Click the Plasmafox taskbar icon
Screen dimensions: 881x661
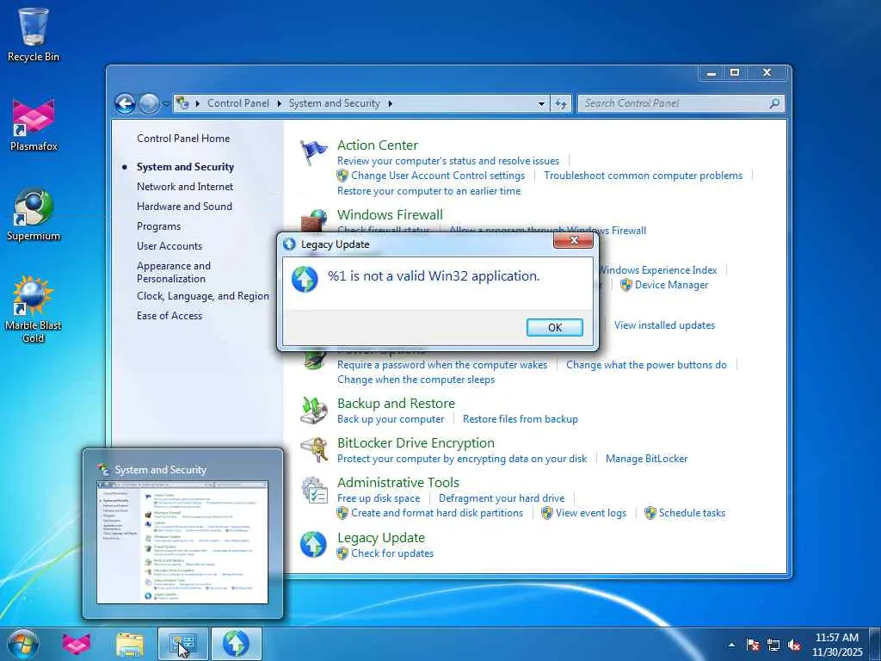point(77,644)
